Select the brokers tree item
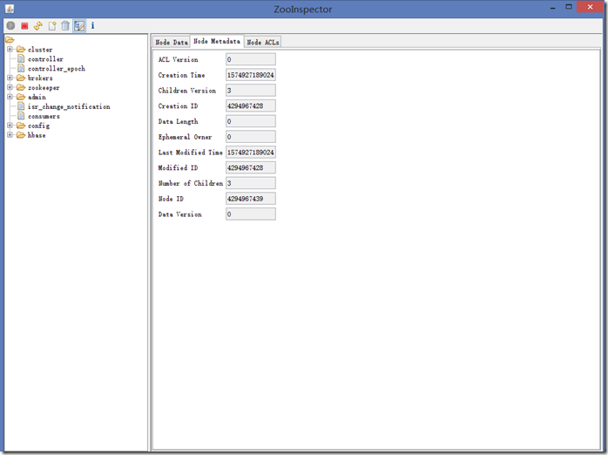The width and height of the screenshot is (608, 455). click(40, 78)
